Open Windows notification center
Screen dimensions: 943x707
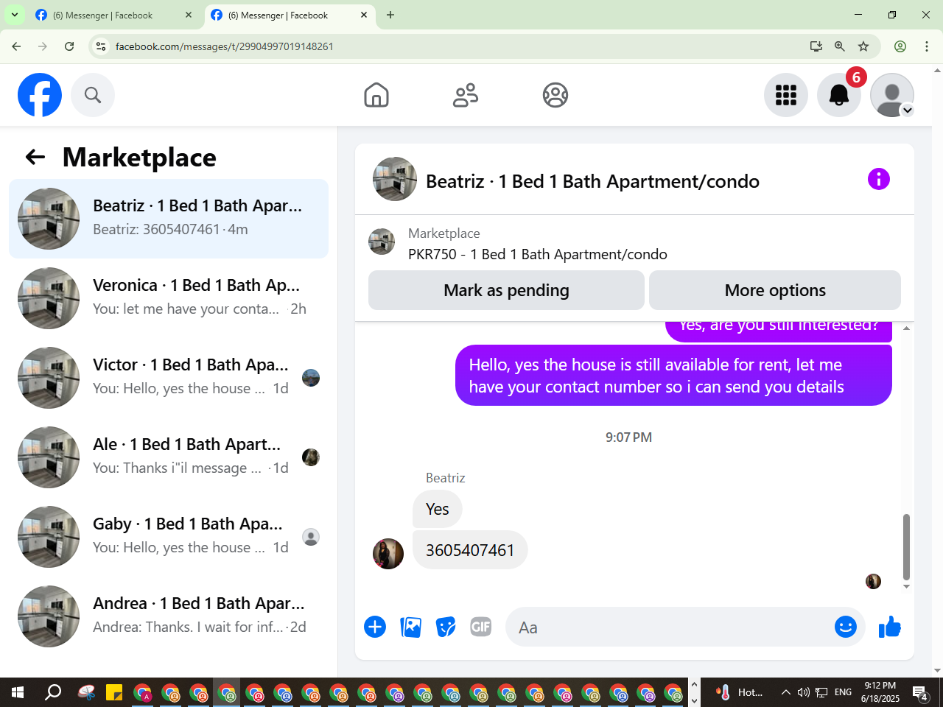pos(921,692)
